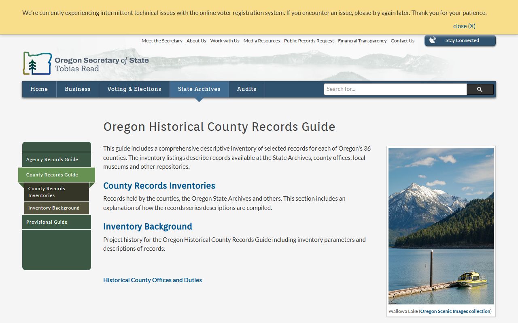Select the State Archives tab

pos(199,89)
